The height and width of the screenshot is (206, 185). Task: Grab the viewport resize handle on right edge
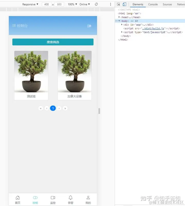click(99, 111)
